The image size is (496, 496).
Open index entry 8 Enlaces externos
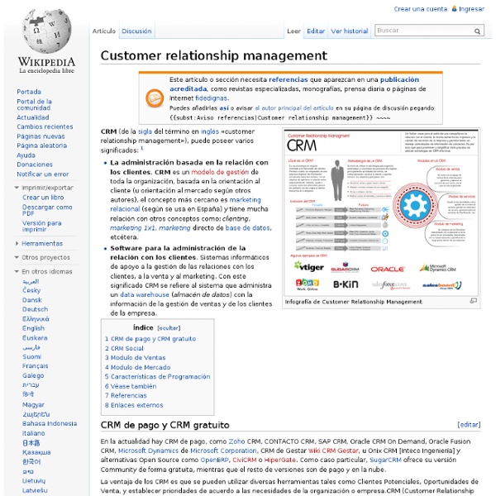134,405
